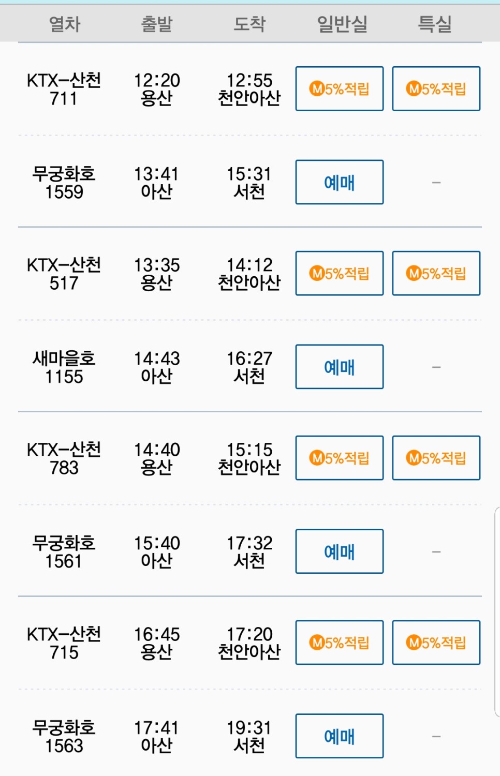This screenshot has width=500, height=776.
Task: Choose standard seat for KTX-산천 783
Action: 340,458
